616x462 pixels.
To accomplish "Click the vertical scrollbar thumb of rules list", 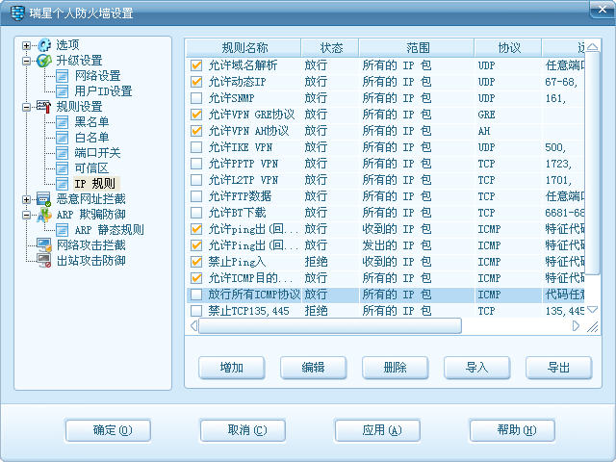I will click(592, 163).
